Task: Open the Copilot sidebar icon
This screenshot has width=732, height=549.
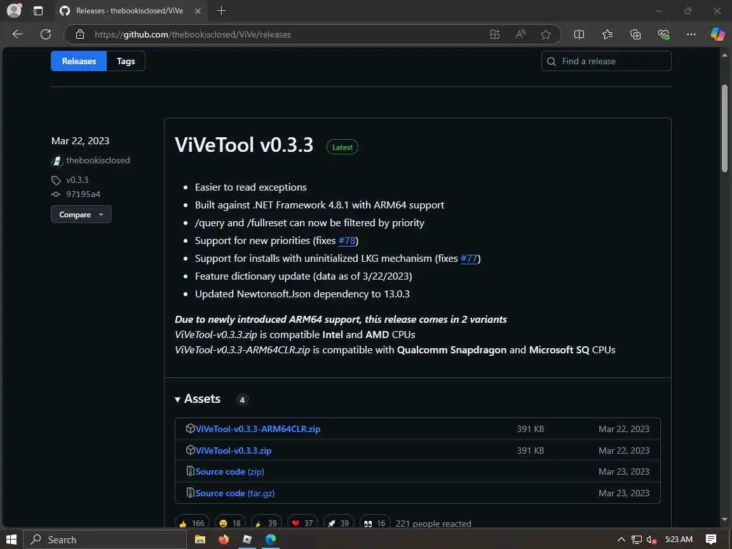Action: coord(717,34)
